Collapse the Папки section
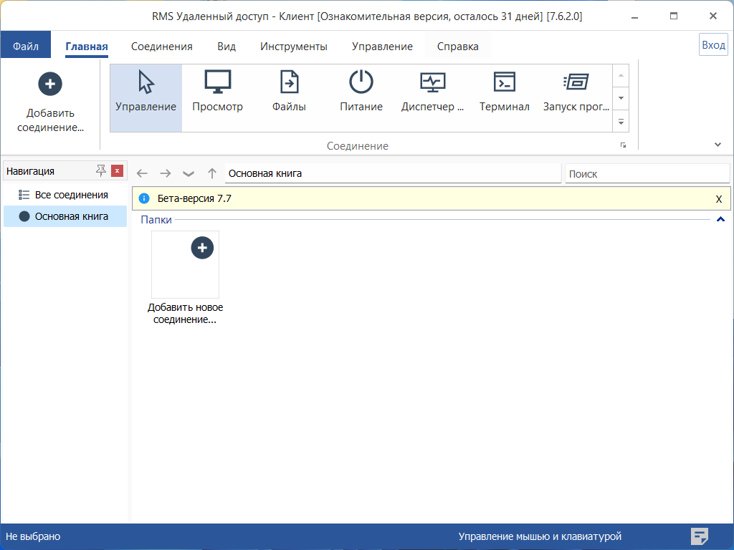 click(x=720, y=220)
